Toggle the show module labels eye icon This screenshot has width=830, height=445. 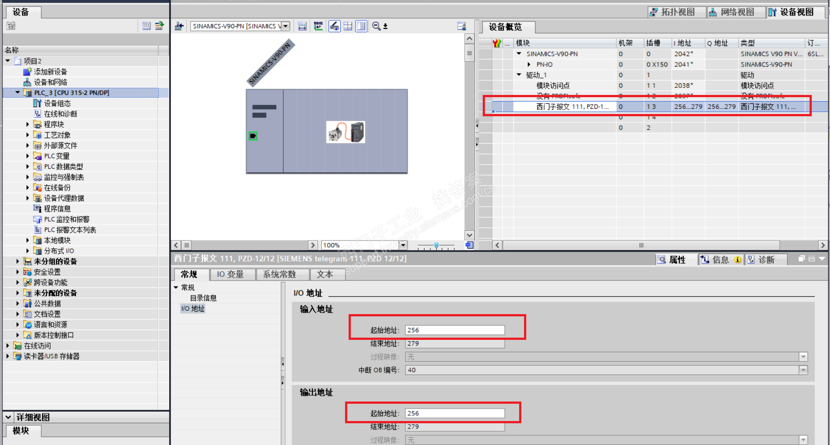coord(334,26)
